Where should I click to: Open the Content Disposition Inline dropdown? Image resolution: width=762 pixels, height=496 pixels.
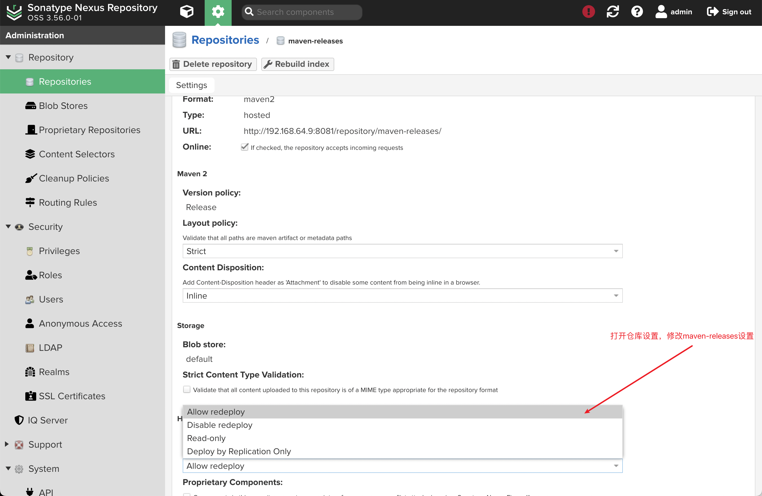pyautogui.click(x=402, y=295)
